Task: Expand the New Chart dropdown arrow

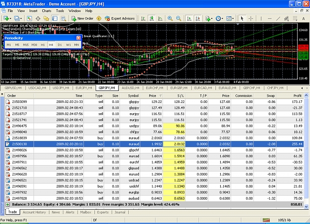Action: (10, 19)
